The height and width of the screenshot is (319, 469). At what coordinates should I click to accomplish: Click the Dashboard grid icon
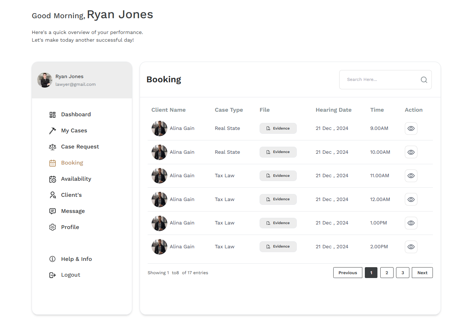[53, 115]
